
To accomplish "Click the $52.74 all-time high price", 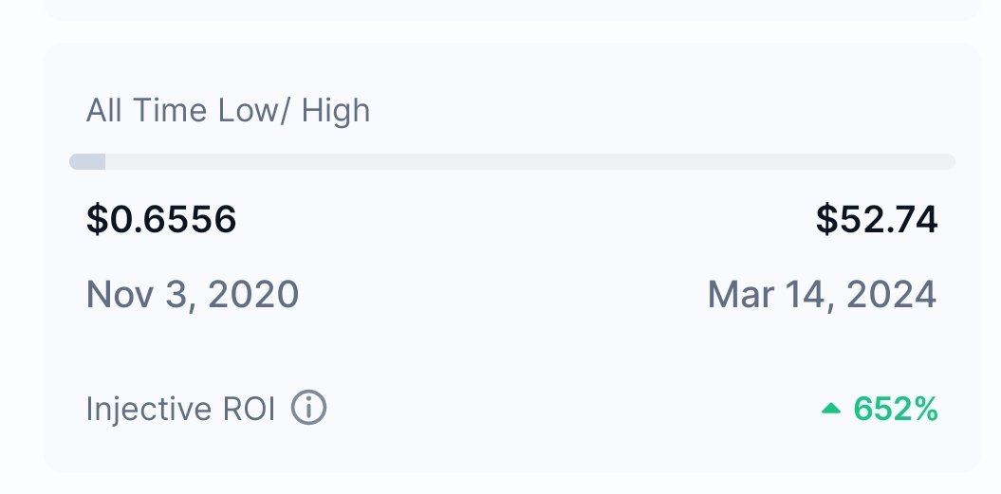I will pos(876,220).
